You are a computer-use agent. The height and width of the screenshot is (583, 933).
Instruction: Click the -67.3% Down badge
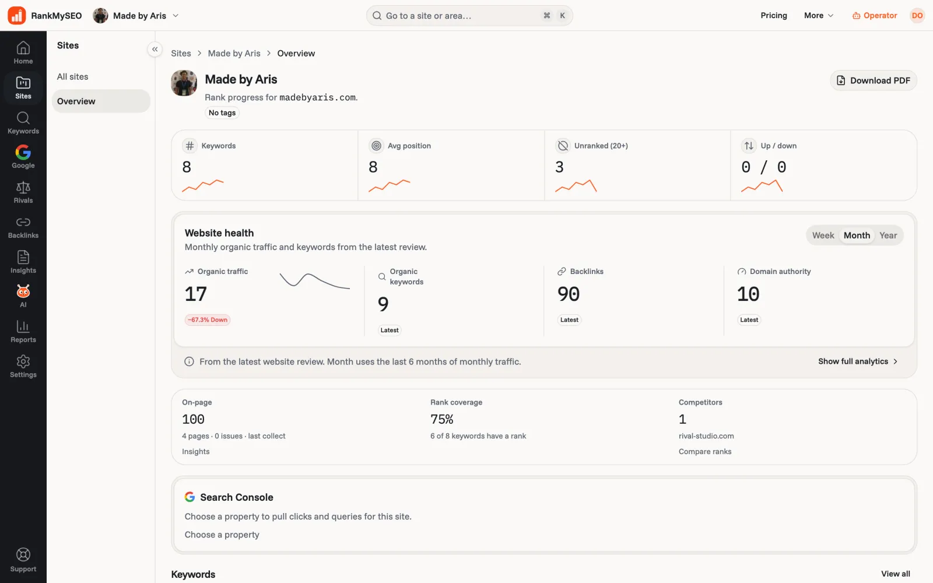208,320
